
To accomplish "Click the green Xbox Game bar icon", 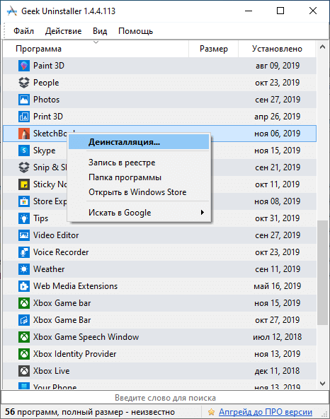I will pos(24,303).
